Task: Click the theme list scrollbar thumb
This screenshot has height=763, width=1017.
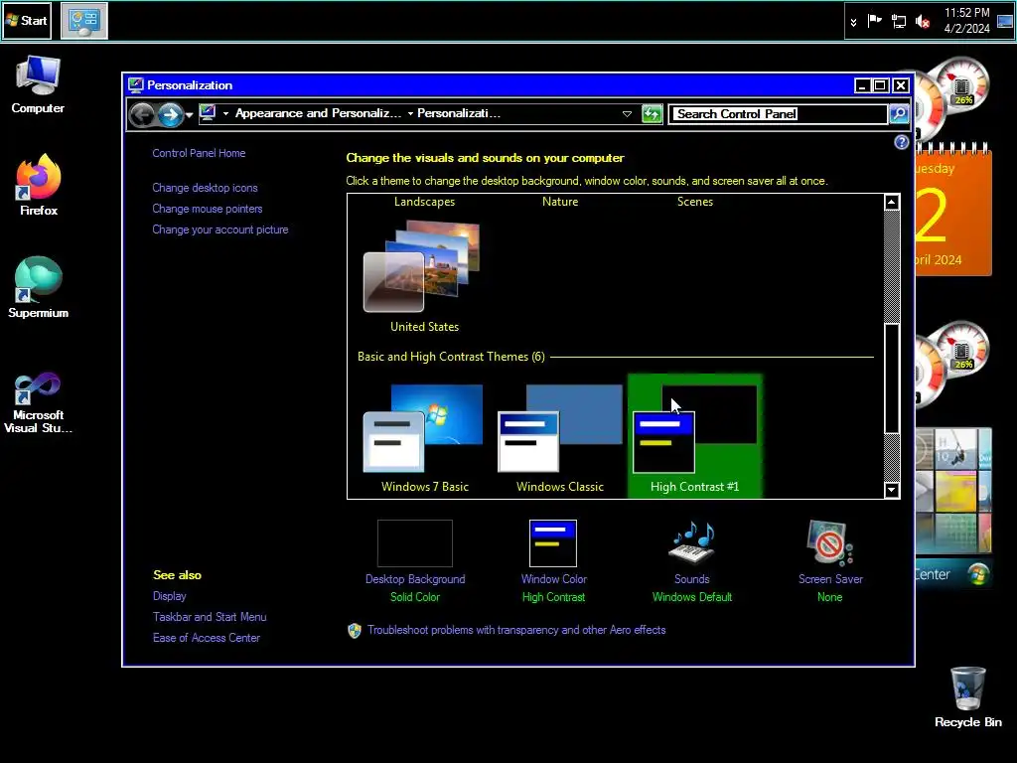Action: [x=892, y=379]
